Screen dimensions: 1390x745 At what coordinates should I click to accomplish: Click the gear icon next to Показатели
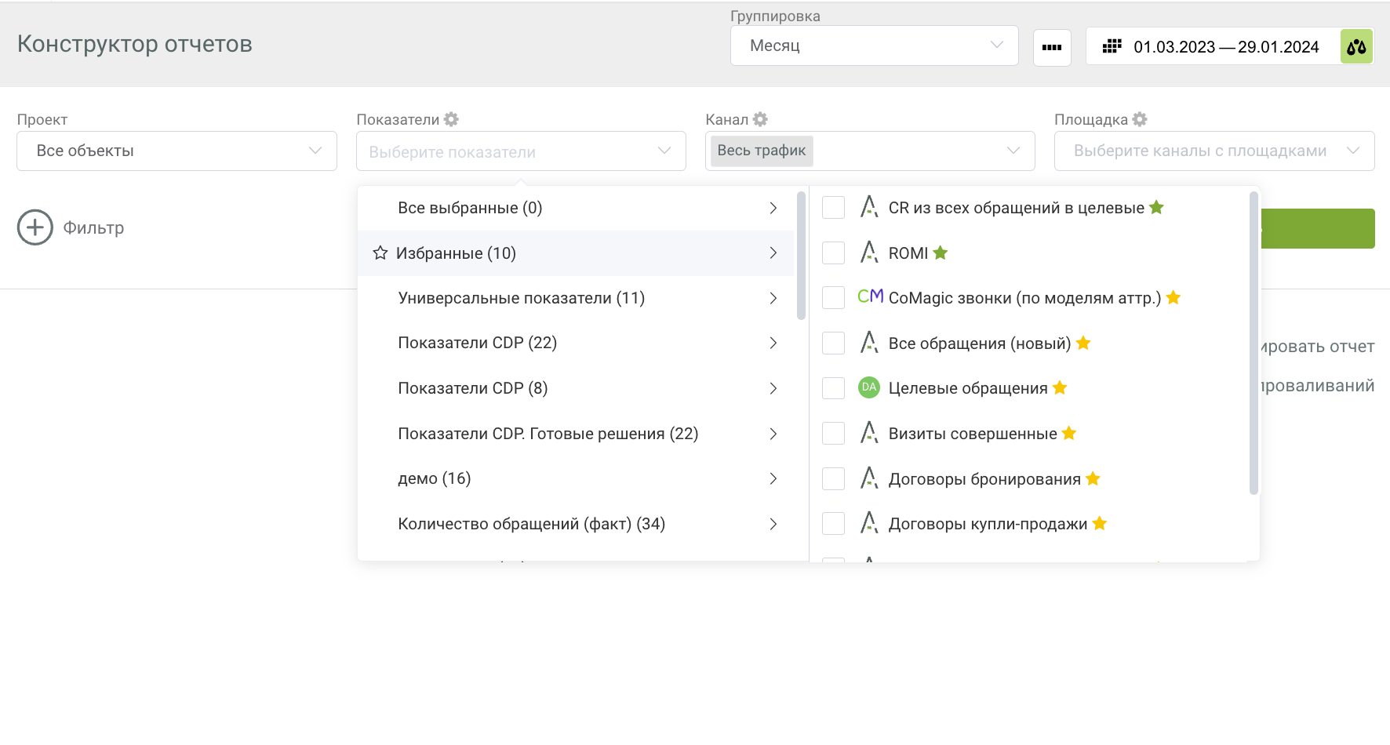pos(451,119)
